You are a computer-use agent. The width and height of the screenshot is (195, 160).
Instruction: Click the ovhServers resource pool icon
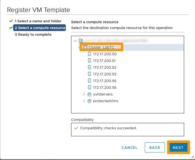pos(90,94)
